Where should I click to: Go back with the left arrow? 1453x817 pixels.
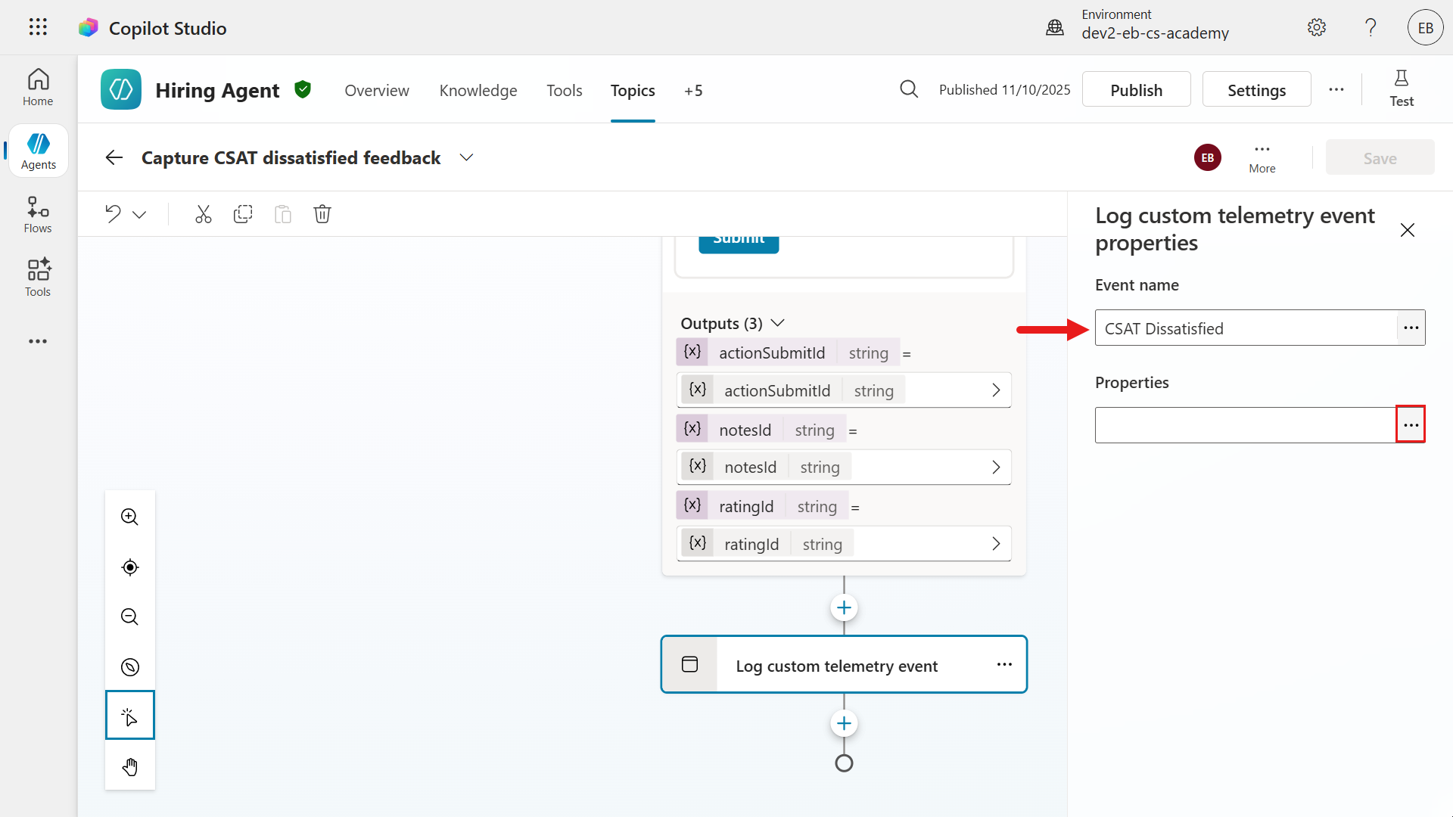pyautogui.click(x=114, y=157)
